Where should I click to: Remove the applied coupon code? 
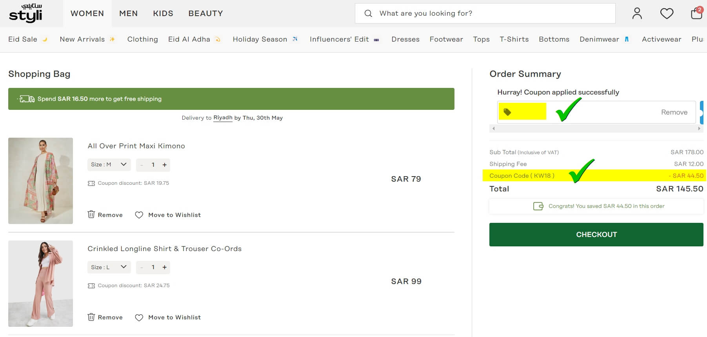tap(674, 112)
